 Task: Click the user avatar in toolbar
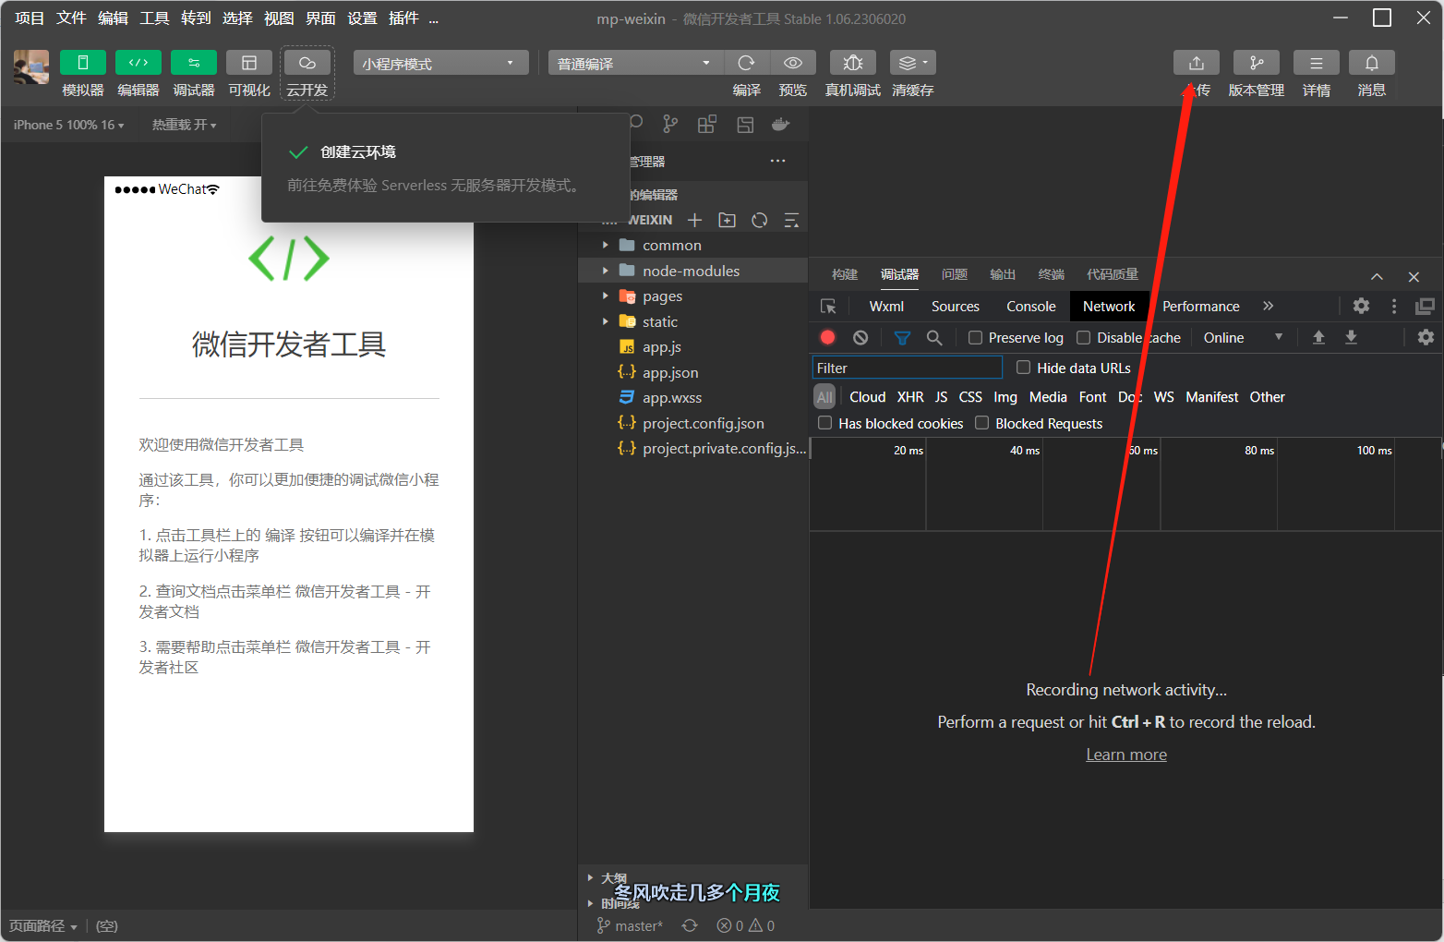point(31,67)
